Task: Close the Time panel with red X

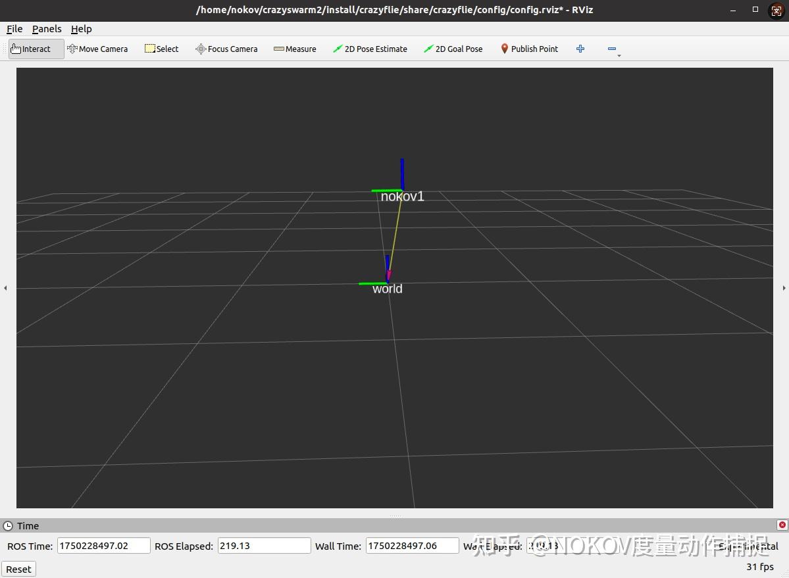Action: [x=782, y=525]
